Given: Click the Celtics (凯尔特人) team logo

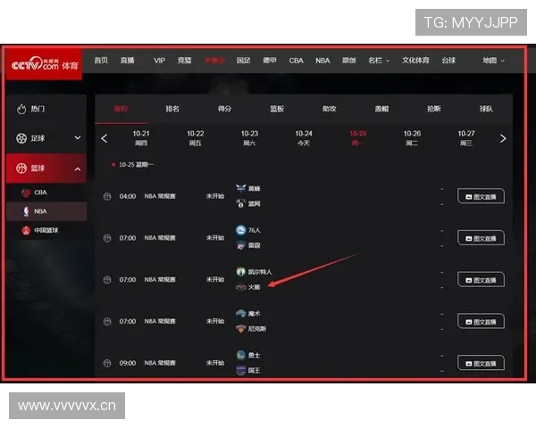Looking at the screenshot, I should click(x=240, y=271).
